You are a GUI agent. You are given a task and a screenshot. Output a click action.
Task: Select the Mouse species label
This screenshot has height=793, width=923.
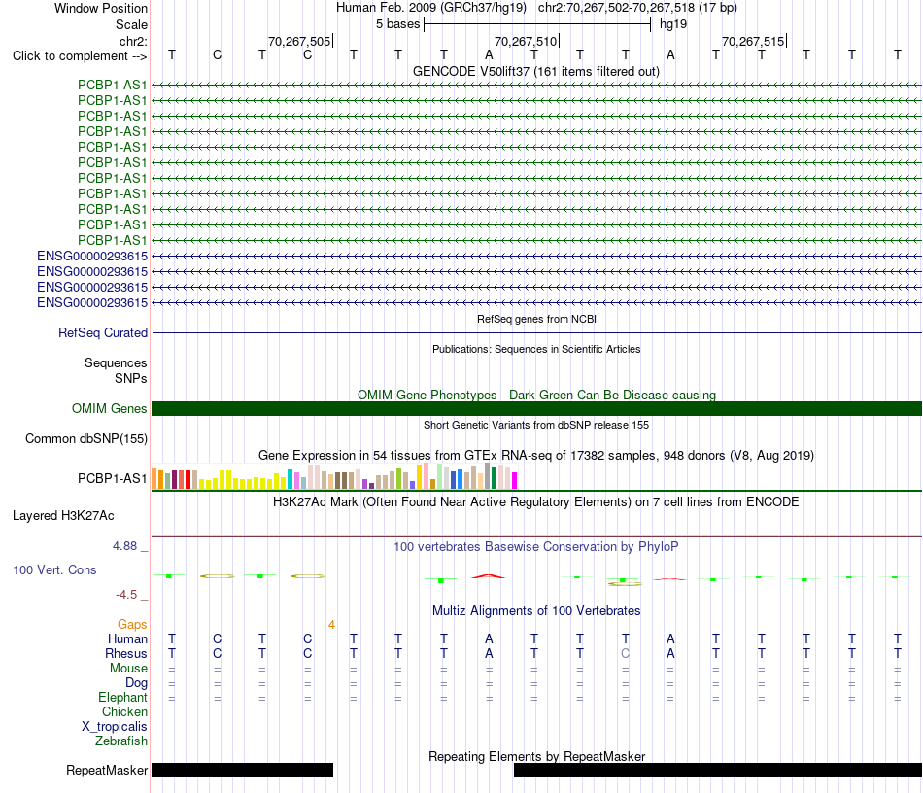click(128, 669)
